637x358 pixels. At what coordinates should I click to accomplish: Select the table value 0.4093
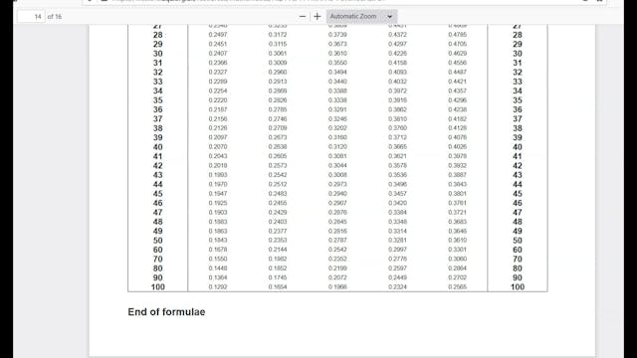pos(397,72)
